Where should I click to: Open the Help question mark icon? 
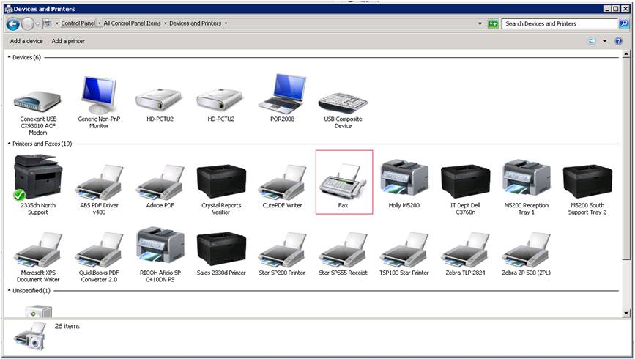(x=618, y=41)
